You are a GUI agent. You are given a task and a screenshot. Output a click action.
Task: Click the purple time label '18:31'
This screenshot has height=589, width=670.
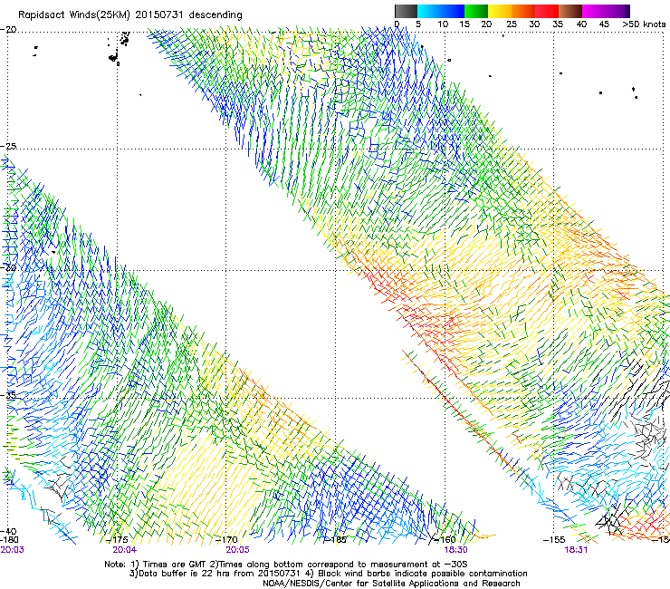[576, 550]
